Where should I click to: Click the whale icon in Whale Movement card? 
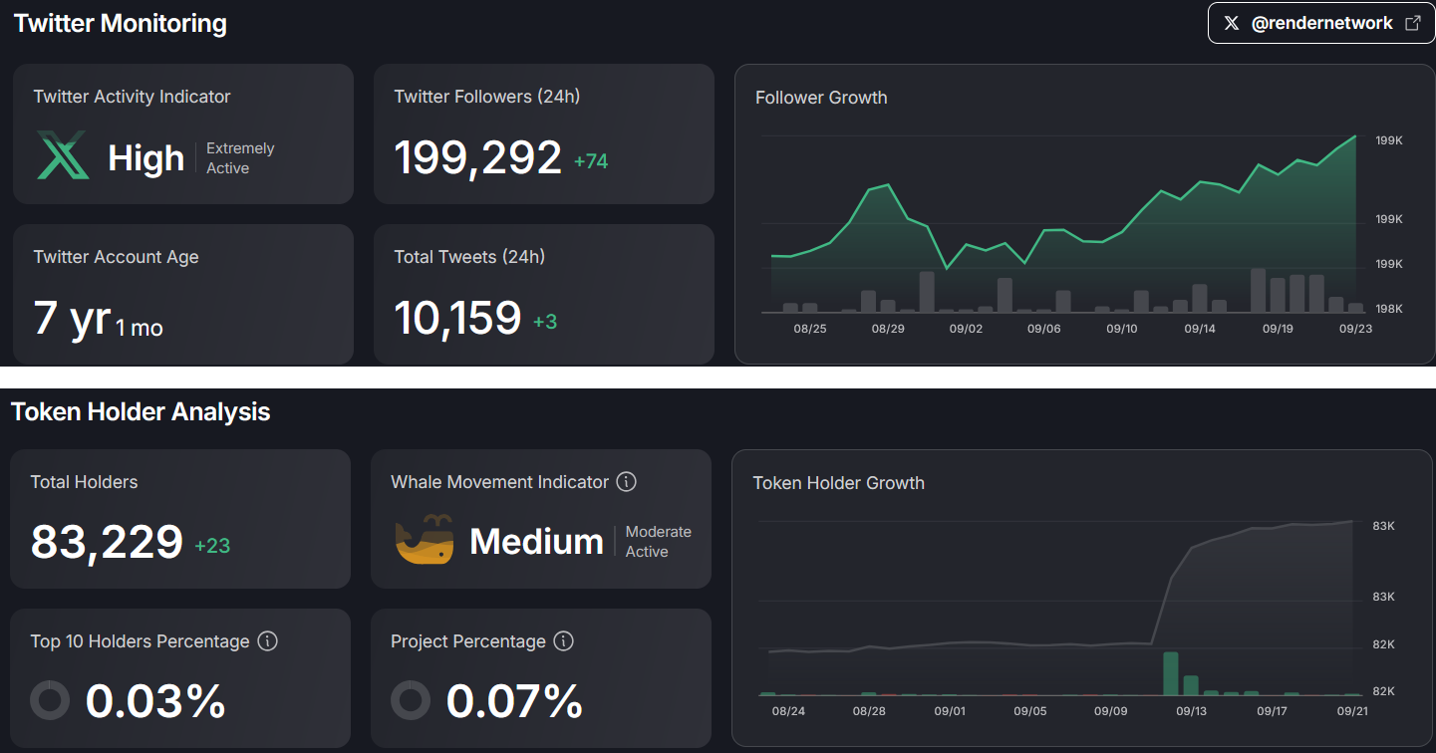tap(425, 539)
